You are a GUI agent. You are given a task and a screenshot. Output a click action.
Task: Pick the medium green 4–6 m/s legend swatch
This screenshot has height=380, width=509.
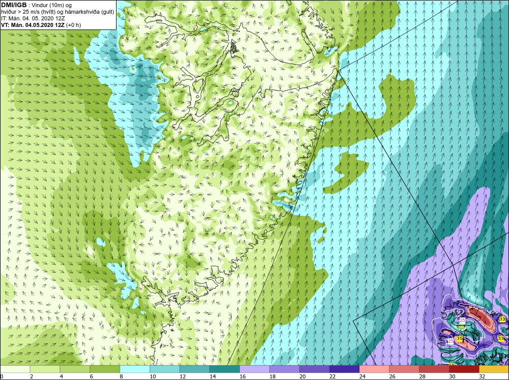pyautogui.click(x=75, y=369)
